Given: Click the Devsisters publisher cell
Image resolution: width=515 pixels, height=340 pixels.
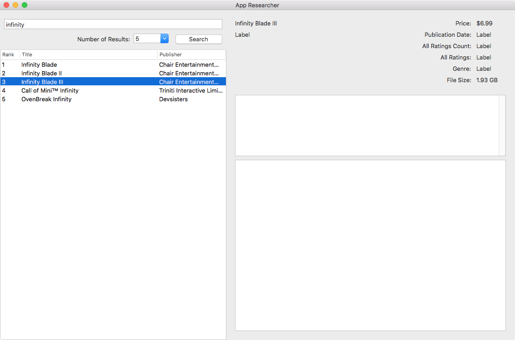Looking at the screenshot, I should 173,99.
